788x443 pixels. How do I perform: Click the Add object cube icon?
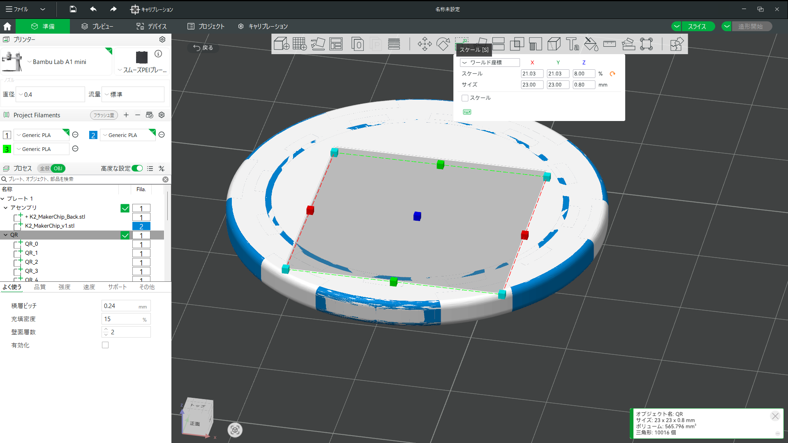(282, 44)
